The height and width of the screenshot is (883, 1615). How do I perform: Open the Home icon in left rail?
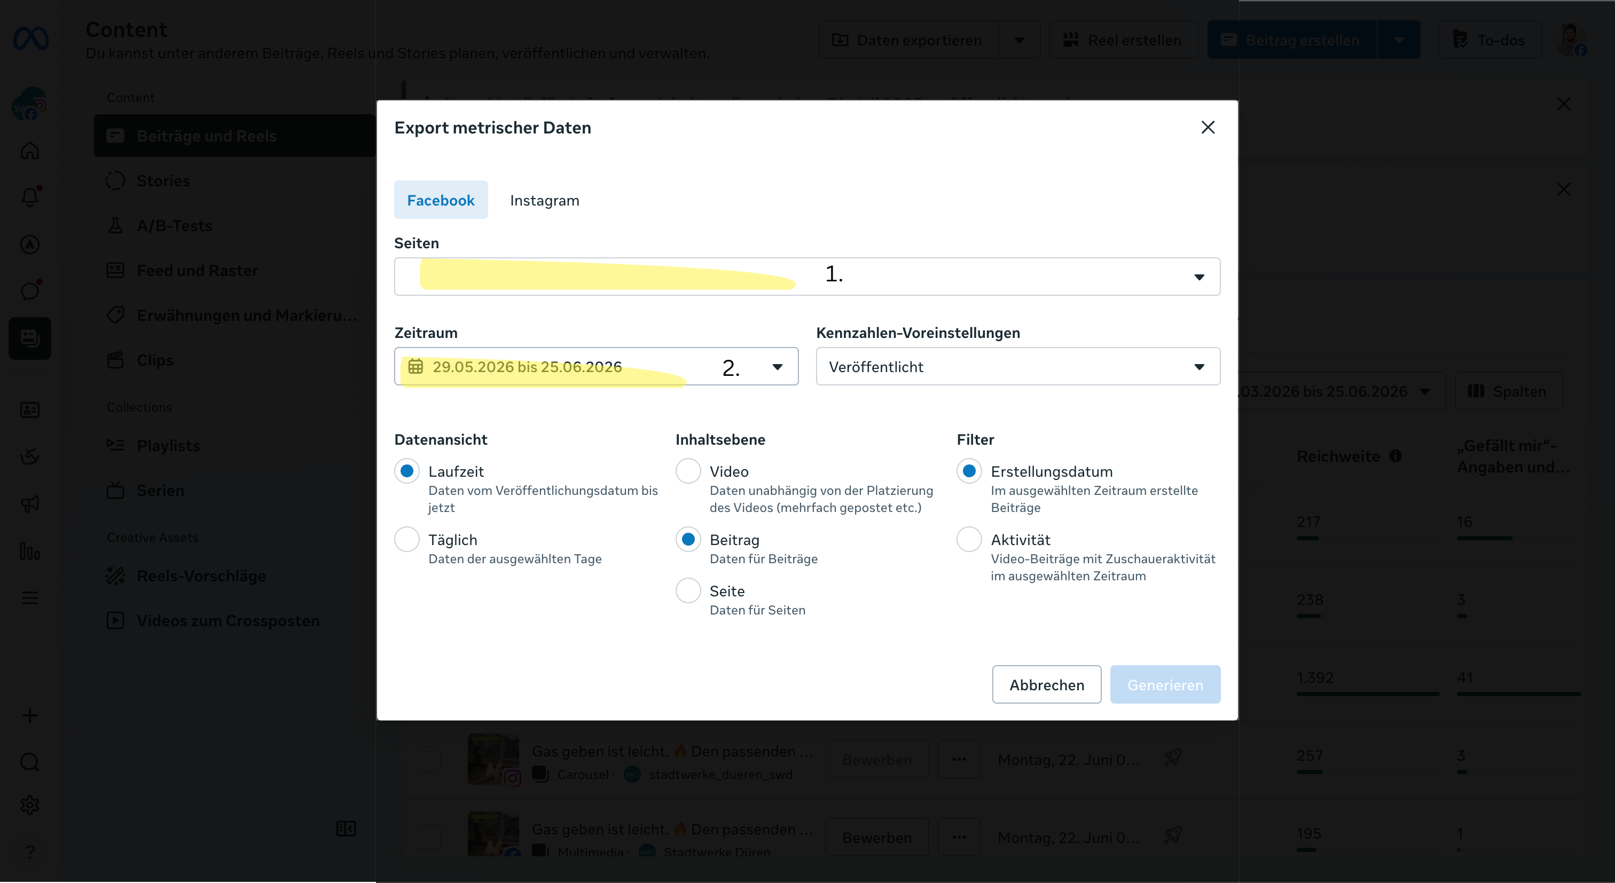click(29, 151)
